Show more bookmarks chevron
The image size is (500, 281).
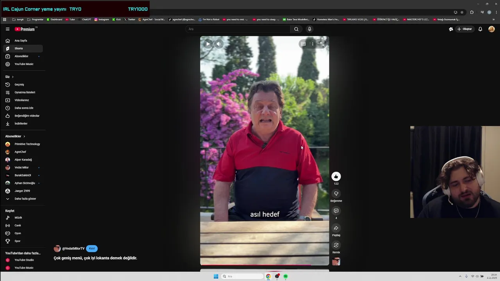pos(493,20)
